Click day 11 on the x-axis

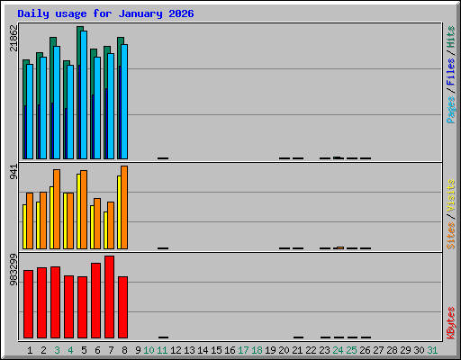click(x=162, y=350)
